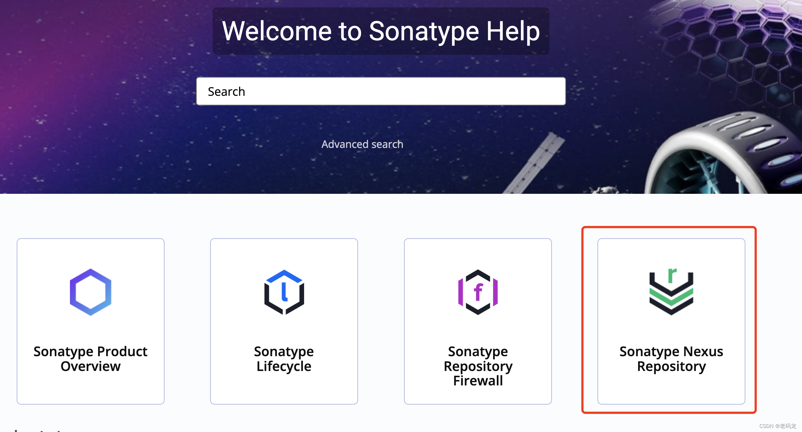Open the Advanced search link
The image size is (802, 432).
pos(362,144)
